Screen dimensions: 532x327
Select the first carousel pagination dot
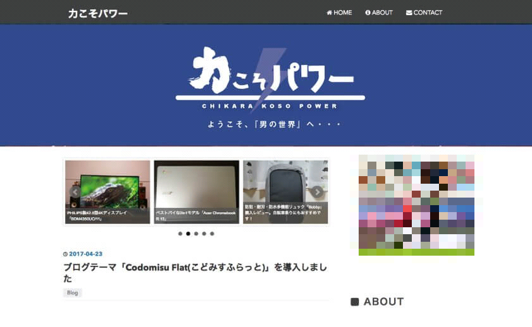pos(180,234)
